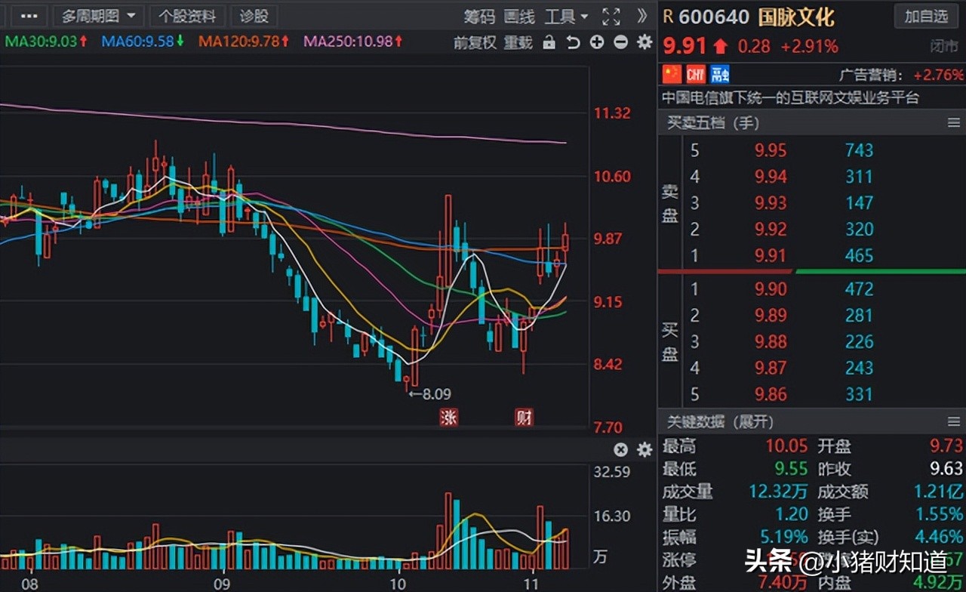The image size is (966, 592).
Task: Click the undo arrow icon on toolbar
Action: (572, 43)
